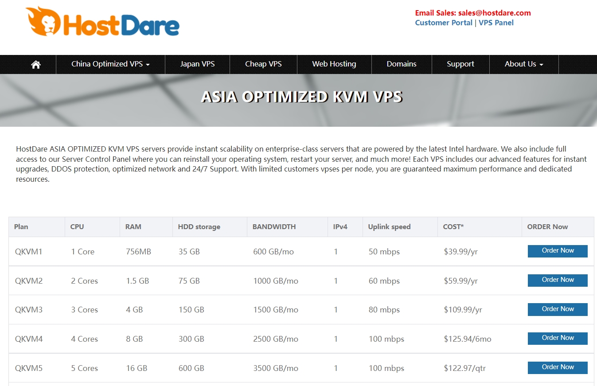Open the Cheap VPS page
The width and height of the screenshot is (597, 386).
tap(263, 64)
